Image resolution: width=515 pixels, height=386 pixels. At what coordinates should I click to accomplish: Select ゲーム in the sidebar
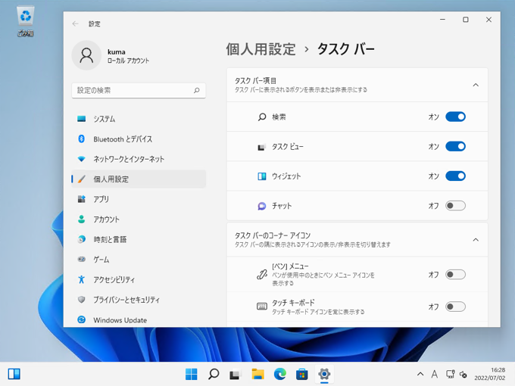139,260
